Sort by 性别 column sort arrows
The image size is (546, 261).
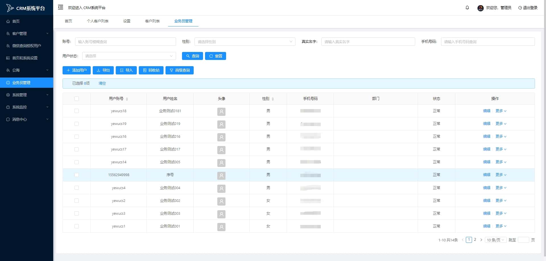(273, 99)
